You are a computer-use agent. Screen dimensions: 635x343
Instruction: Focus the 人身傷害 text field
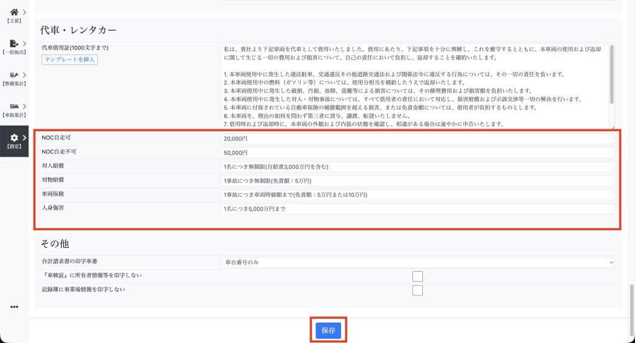[x=417, y=209]
